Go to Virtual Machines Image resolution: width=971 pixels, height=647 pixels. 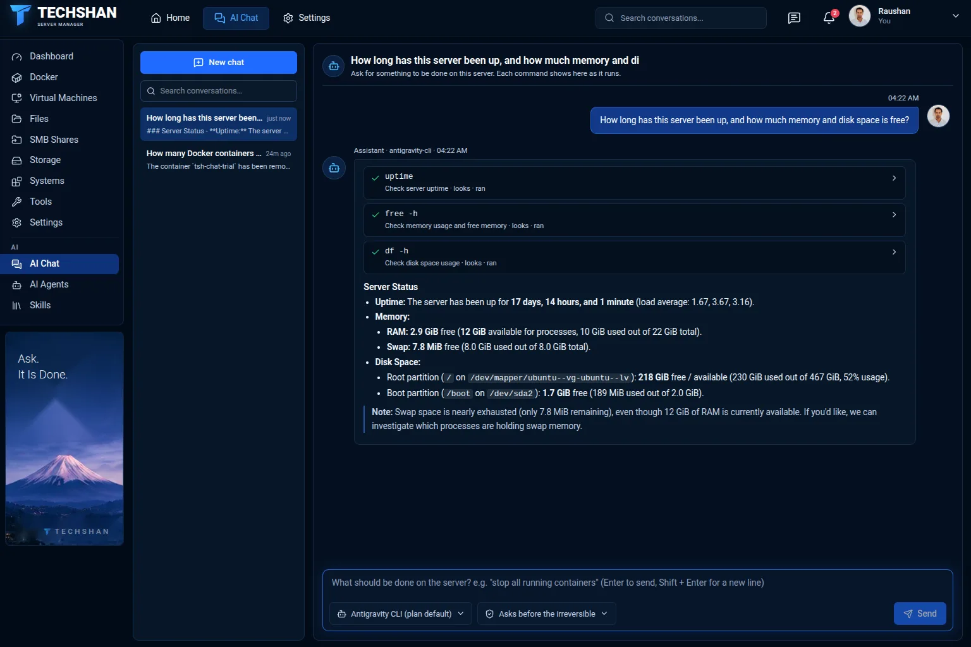coord(61,98)
